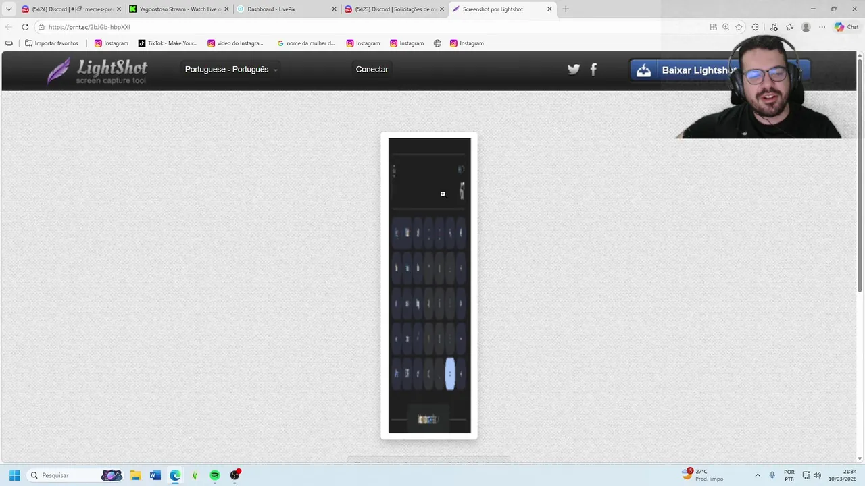Viewport: 865px width, 486px height.
Task: Open the Importar favoritos bookmark
Action: click(x=51, y=43)
